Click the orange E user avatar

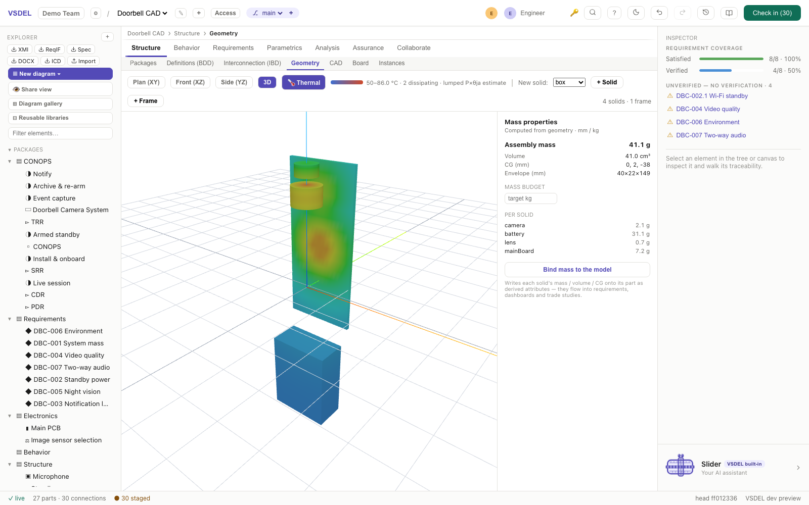tap(491, 13)
